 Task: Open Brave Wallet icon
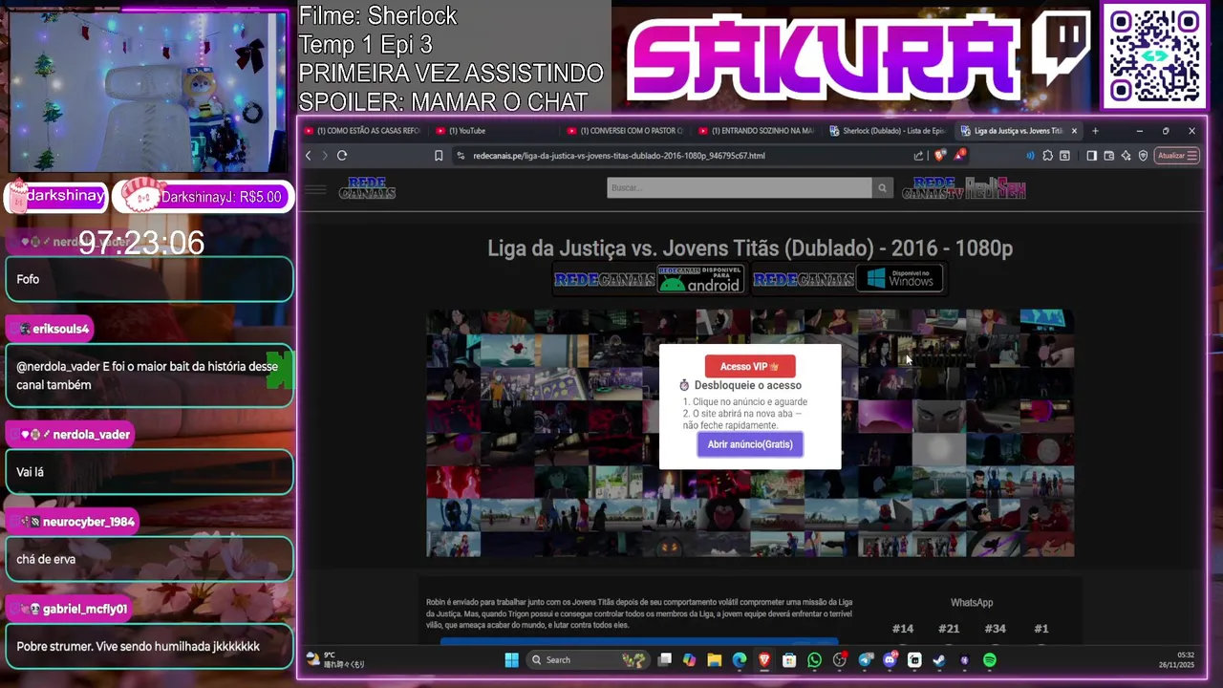[1109, 156]
